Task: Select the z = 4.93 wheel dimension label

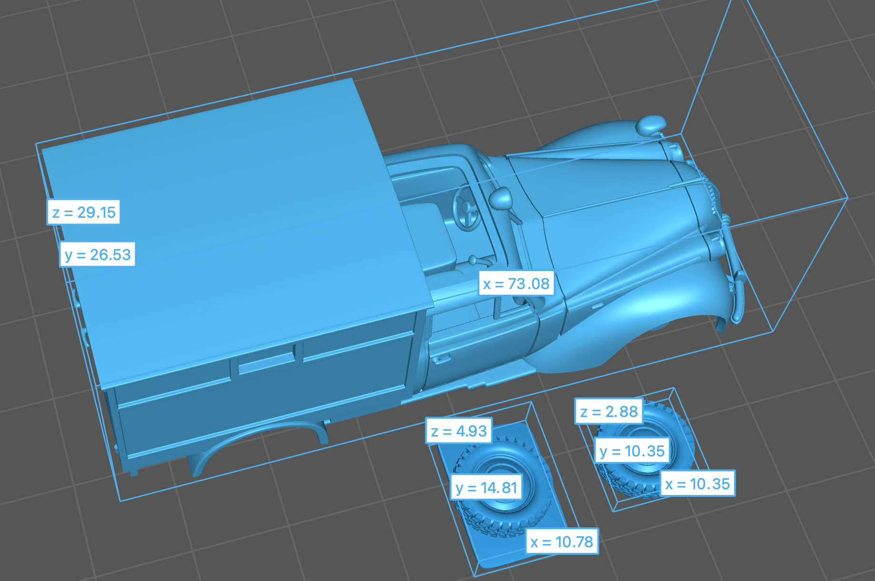Action: (x=458, y=431)
